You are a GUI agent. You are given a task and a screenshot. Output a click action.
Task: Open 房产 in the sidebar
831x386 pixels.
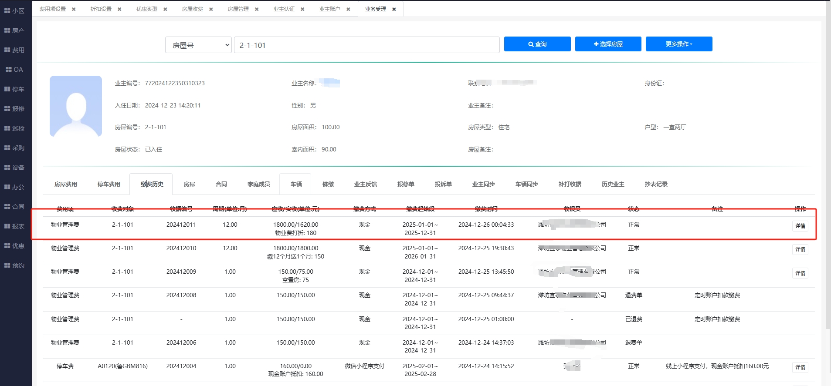pos(14,30)
